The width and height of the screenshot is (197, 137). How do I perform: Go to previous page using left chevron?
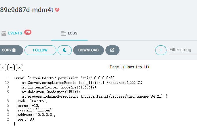click(x=3, y=68)
